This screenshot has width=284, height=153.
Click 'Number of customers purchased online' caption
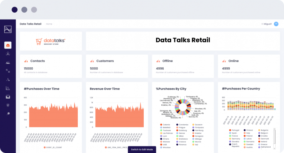[241, 72]
